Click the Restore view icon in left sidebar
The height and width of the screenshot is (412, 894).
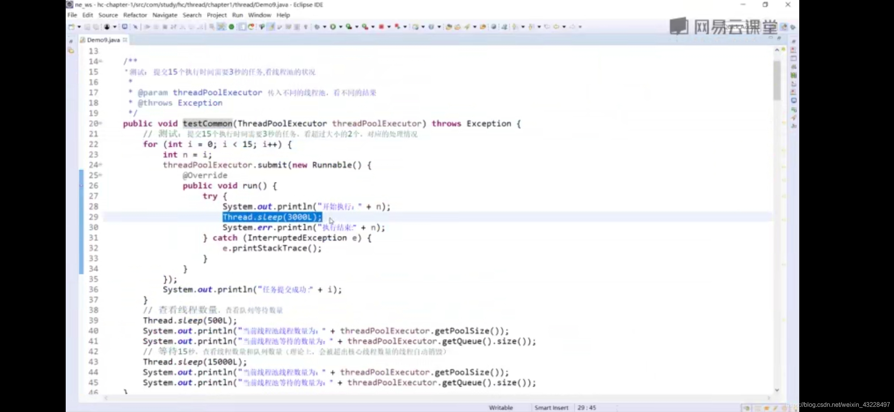71,41
